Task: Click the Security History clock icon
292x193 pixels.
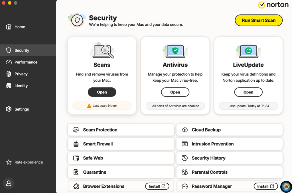Action: pos(184,158)
